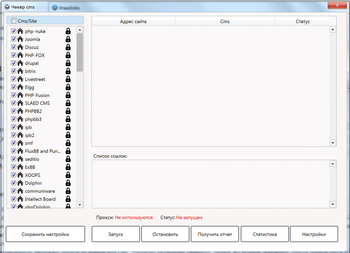The width and height of the screenshot is (350, 253).
Task: Select the house icon next to Discuz
Action: (20, 47)
